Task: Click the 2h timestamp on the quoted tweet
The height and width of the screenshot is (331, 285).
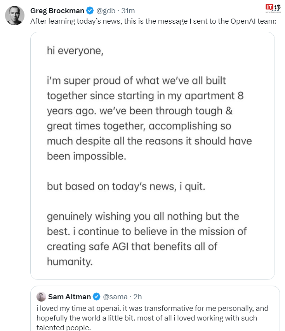Action: tap(137, 297)
